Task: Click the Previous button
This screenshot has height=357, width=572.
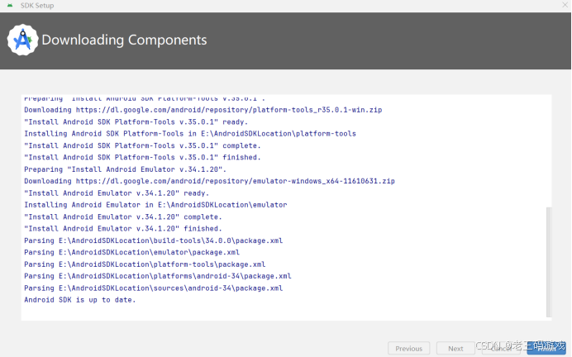Action: (x=408, y=348)
